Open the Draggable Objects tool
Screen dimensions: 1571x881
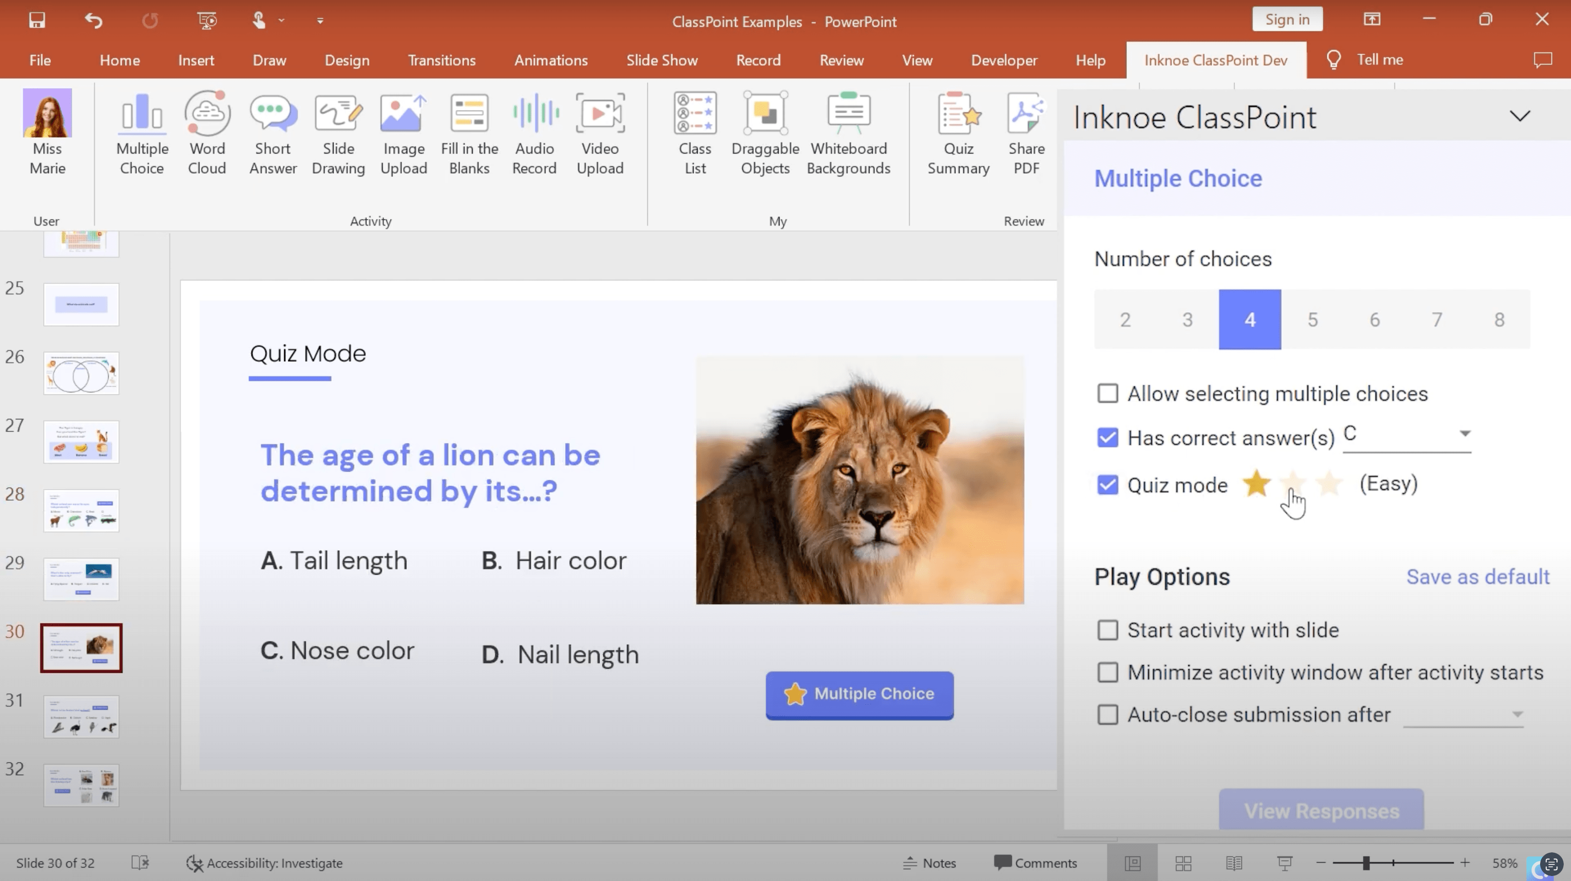click(x=764, y=129)
